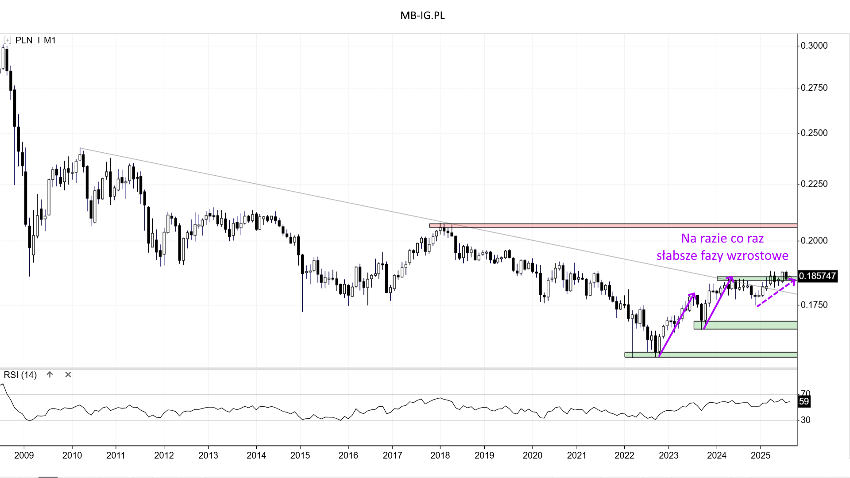Expand the [+] box beside PLN_I M1
The width and height of the screenshot is (850, 478).
pyautogui.click(x=7, y=40)
